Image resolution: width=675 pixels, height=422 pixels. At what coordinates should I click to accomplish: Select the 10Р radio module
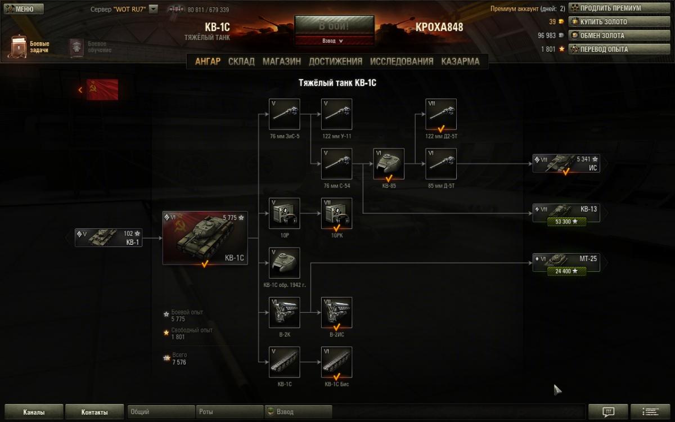click(284, 213)
